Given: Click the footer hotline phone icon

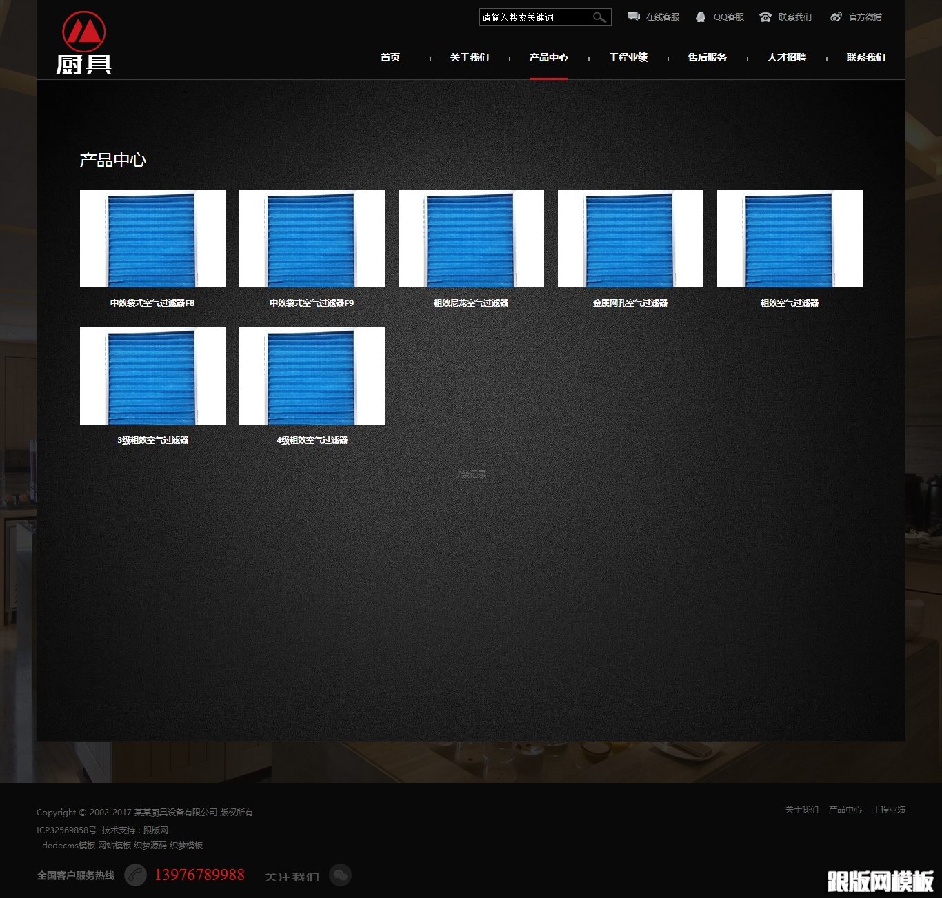Looking at the screenshot, I should coord(135,875).
